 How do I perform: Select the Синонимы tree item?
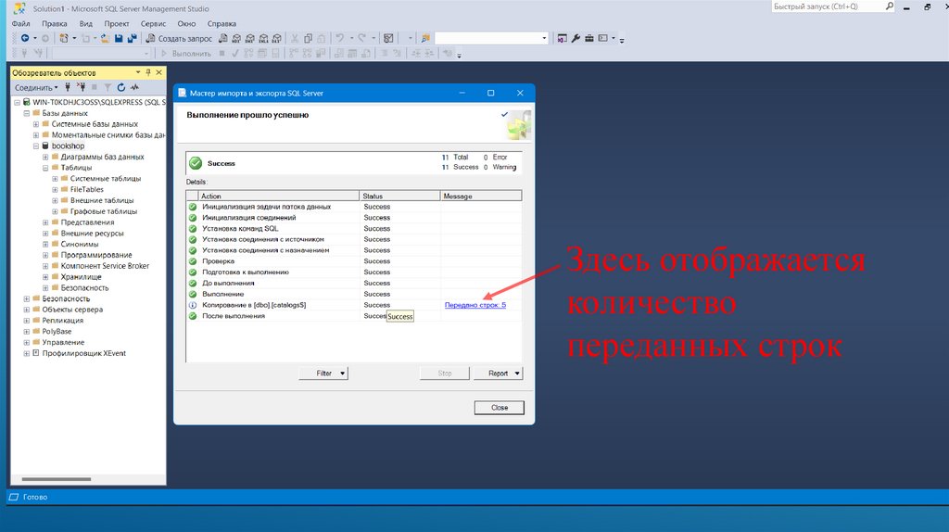click(80, 244)
